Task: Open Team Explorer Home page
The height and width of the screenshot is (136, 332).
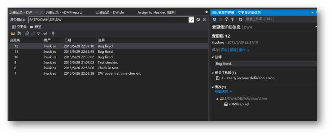Action: (226, 19)
